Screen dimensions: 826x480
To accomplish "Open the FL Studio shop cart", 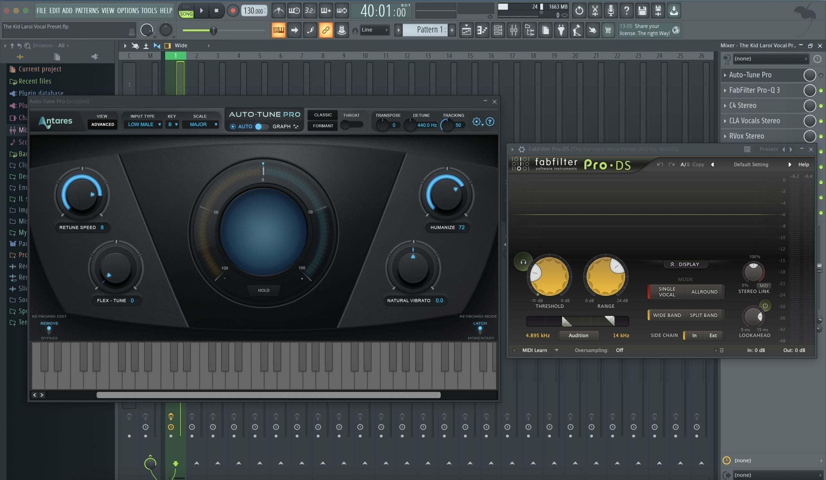I will [x=608, y=30].
